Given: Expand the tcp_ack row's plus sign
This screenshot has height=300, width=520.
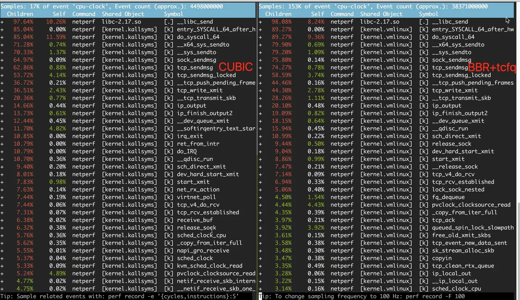Looking at the screenshot, I should point(260,220).
